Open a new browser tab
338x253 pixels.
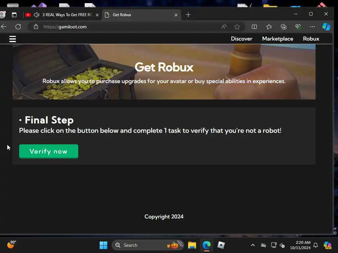188,14
